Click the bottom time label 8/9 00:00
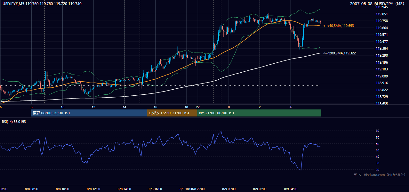The height and width of the screenshot is (192, 409). 229,189
